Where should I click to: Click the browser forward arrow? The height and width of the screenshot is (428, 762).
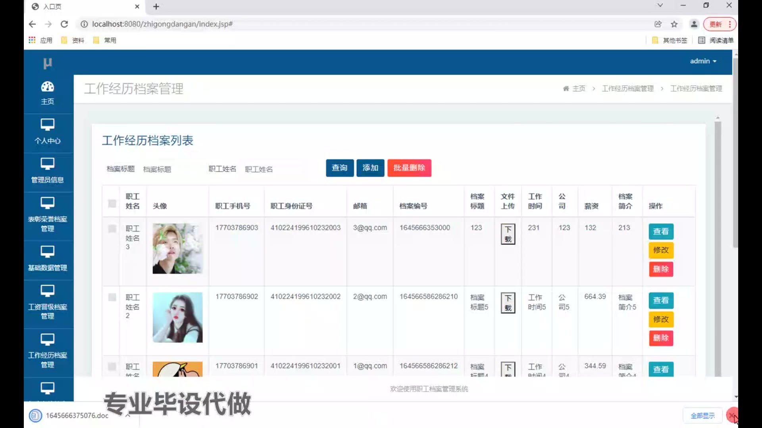coord(48,24)
